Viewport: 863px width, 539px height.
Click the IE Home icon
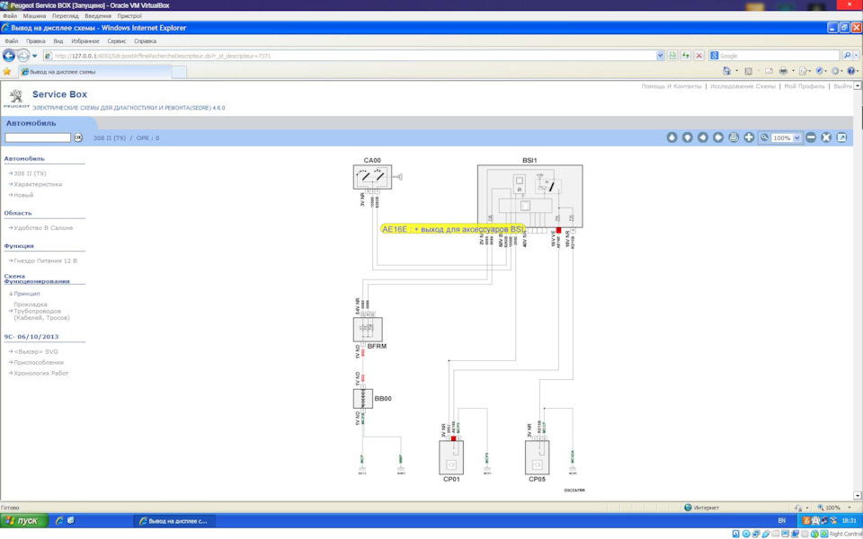tap(726, 71)
